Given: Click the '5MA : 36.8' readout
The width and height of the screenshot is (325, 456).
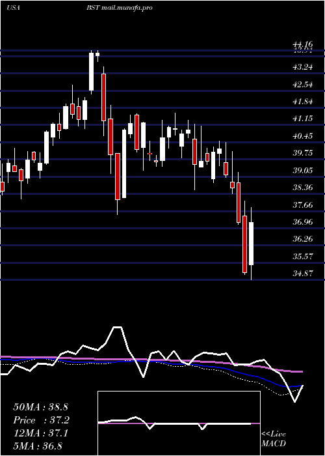Looking at the screenshot, I should 38,446.
